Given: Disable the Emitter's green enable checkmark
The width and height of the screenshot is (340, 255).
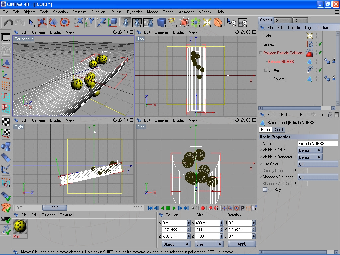Looking at the screenshot, I should tap(320, 70).
